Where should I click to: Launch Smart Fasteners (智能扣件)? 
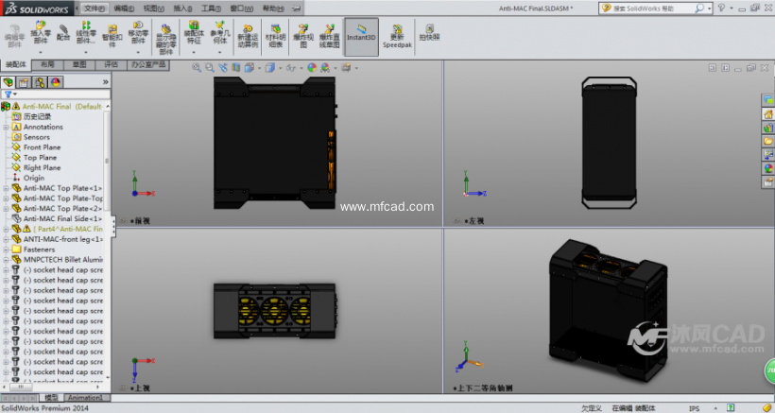point(112,36)
